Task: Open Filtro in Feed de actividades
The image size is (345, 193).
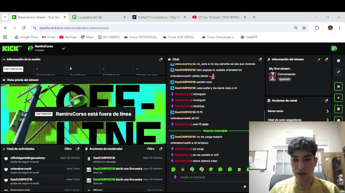Action: [68, 149]
